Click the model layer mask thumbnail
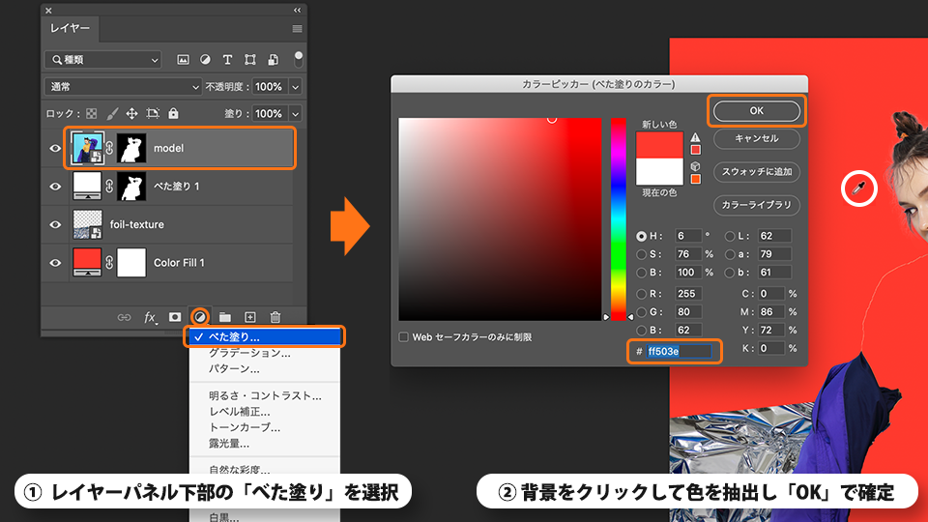 click(131, 148)
